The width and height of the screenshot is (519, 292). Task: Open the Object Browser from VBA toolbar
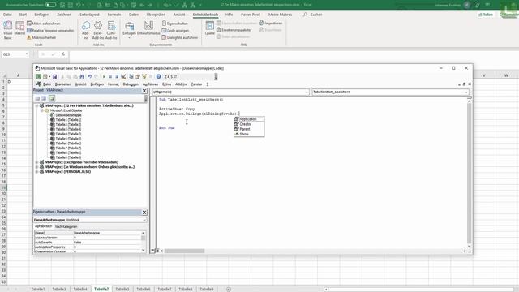tap(144, 76)
